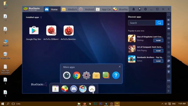Image resolution: width=188 pixels, height=106 pixels.
Task: Click Android home circle in sidebar
Action: pos(169,87)
